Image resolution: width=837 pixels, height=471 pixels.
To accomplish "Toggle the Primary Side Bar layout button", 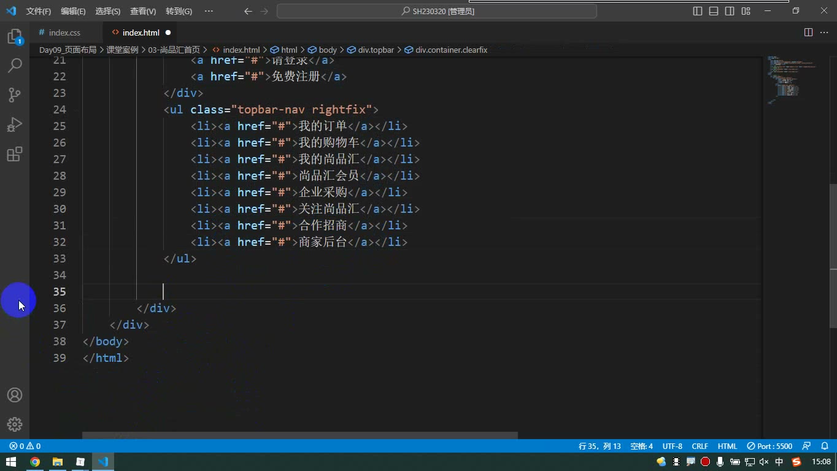I will (x=698, y=11).
